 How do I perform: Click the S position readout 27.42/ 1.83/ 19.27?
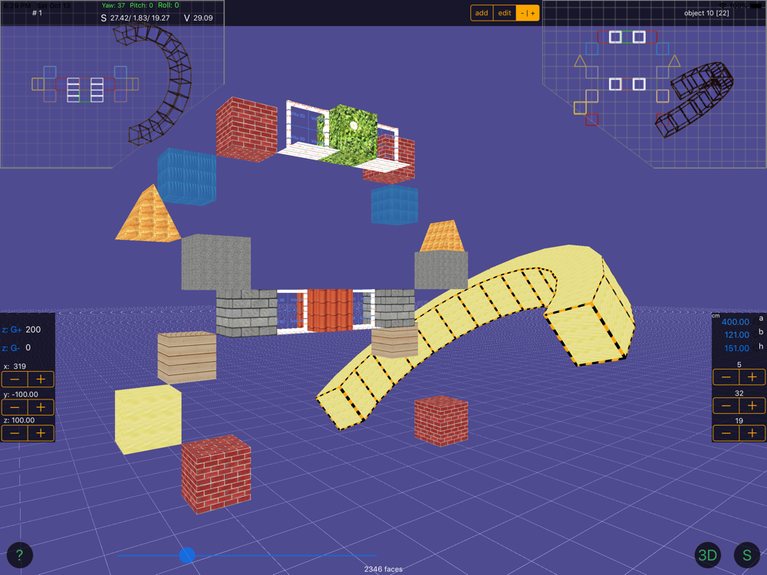click(x=136, y=18)
